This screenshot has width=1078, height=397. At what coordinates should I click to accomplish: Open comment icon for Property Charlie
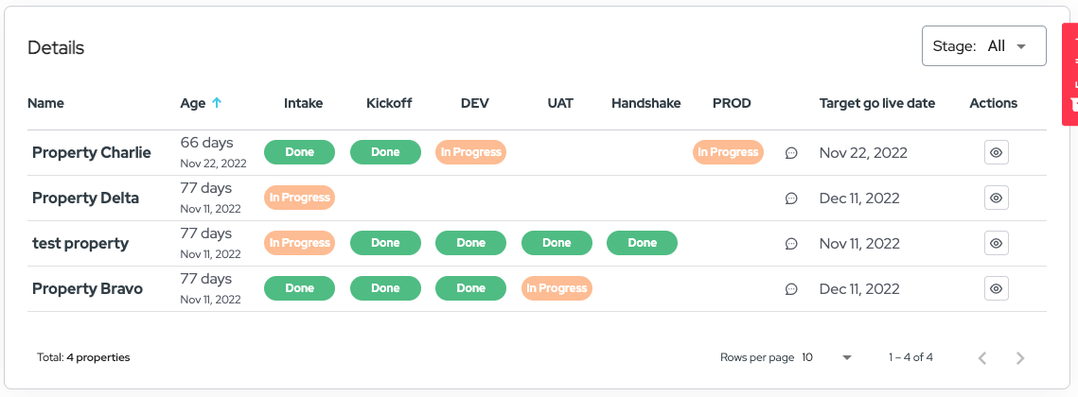pos(791,153)
